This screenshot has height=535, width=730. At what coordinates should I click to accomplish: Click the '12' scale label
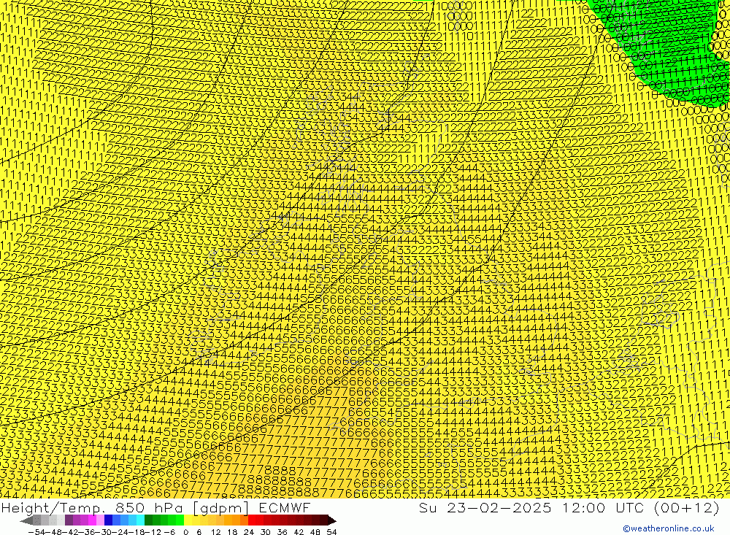point(216,532)
